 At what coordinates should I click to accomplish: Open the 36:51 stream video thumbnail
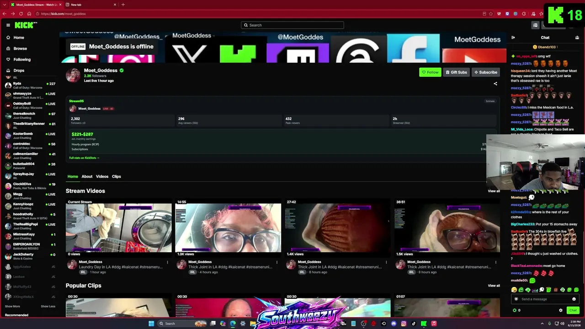[x=447, y=228]
